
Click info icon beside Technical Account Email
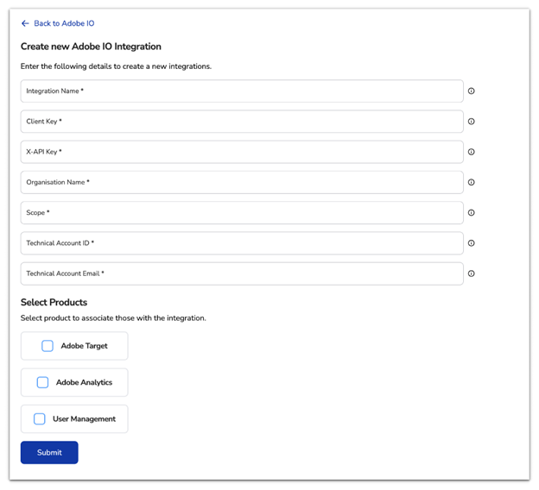[472, 273]
